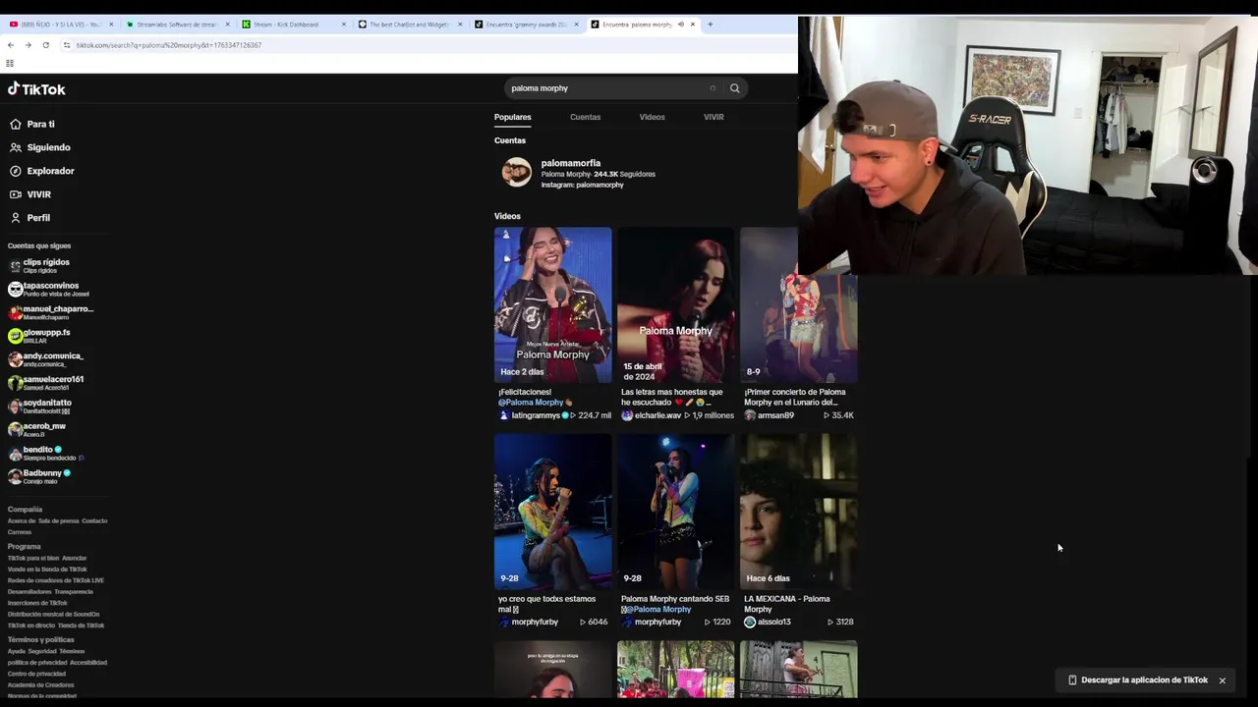Open site information icon in address bar
The image size is (1258, 707).
(67, 45)
